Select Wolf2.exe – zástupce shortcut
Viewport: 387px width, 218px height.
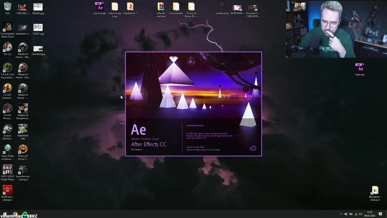8,193
